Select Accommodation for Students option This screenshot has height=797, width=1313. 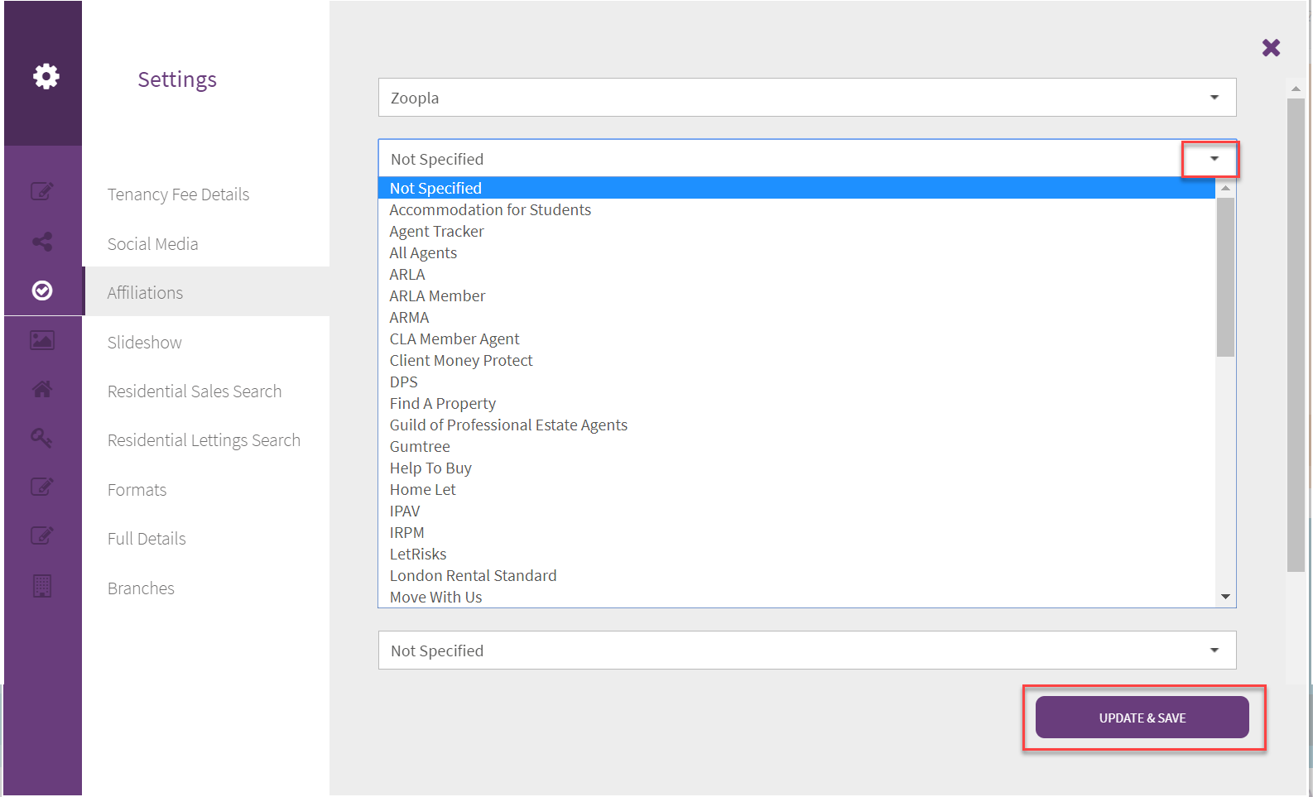point(796,209)
